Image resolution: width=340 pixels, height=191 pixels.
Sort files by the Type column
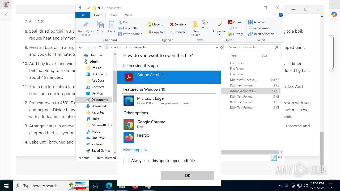244,55
